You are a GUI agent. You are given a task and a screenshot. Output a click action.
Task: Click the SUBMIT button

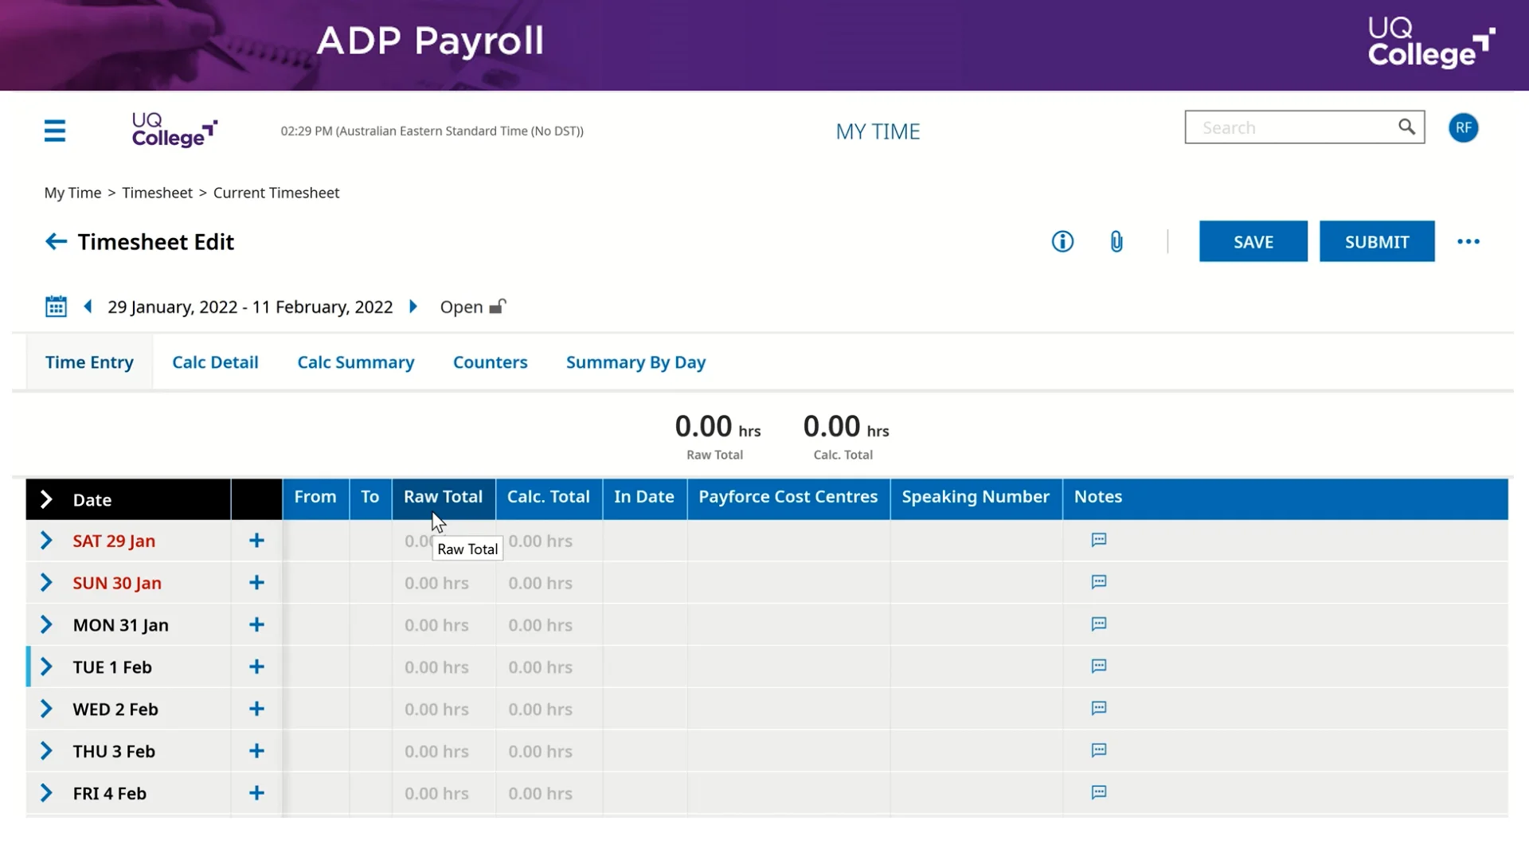(1376, 241)
